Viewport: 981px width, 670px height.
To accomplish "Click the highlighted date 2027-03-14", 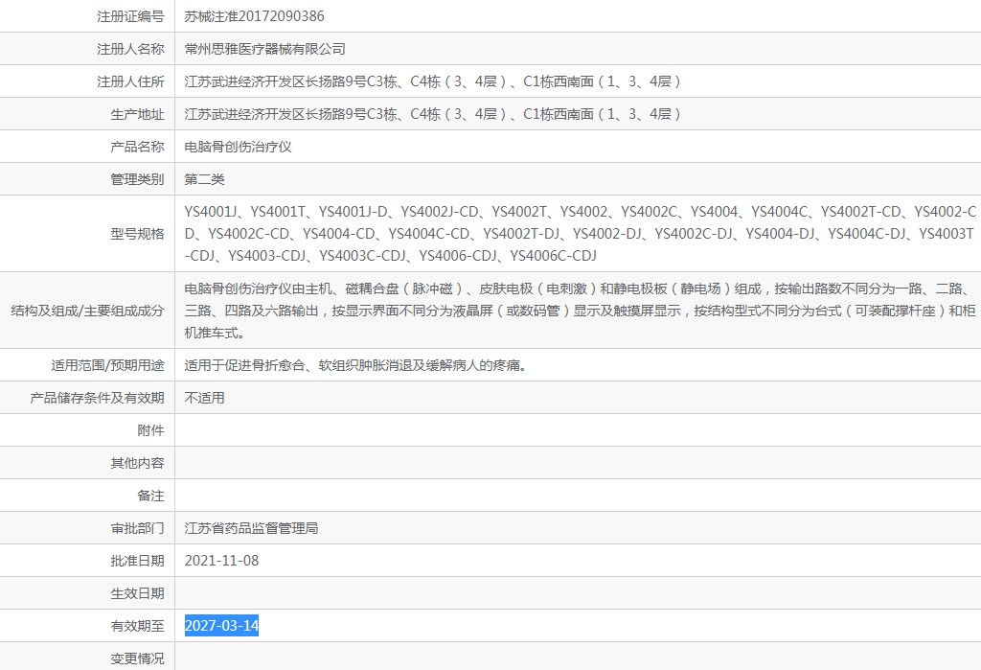I will coord(221,626).
